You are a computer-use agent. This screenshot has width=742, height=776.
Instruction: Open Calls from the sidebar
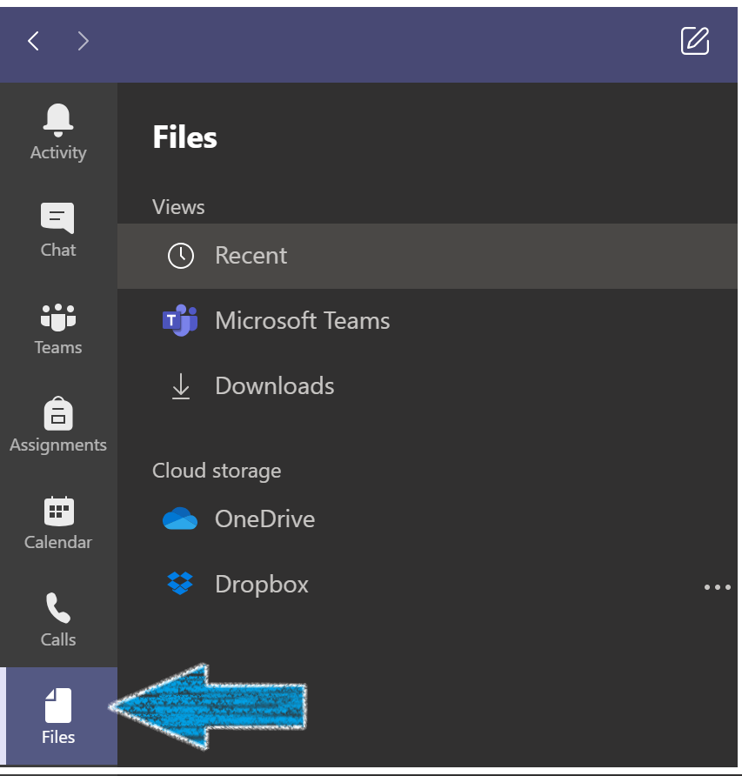coord(58,620)
